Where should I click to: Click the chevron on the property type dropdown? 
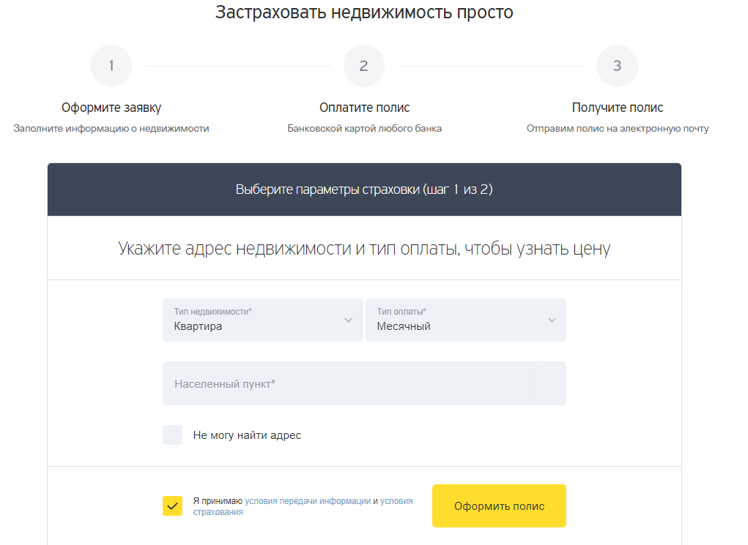click(349, 320)
